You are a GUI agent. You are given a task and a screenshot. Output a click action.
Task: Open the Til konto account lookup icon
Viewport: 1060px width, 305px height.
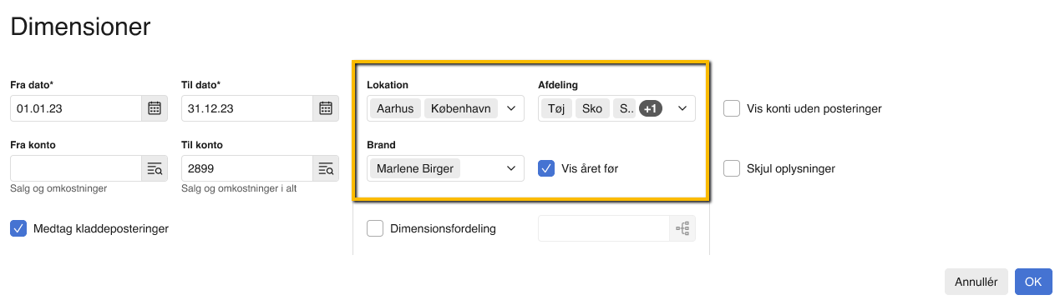[x=326, y=168]
